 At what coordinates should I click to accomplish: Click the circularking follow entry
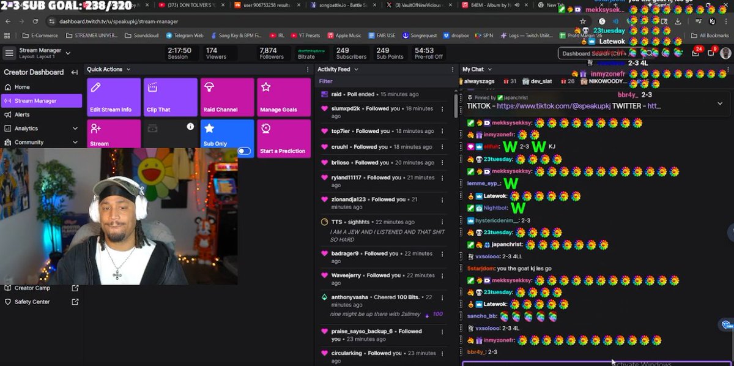[383, 356]
